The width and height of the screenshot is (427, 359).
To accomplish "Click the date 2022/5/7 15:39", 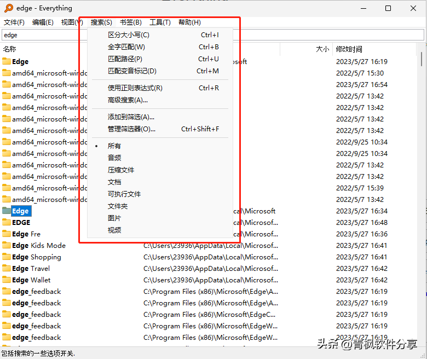I will pyautogui.click(x=360, y=188).
